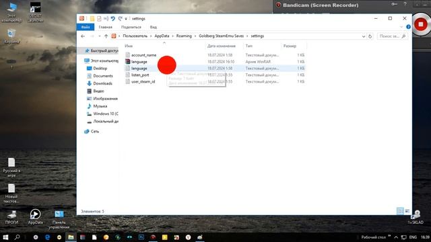
Task: Click the Properties checkmark icon in title toolbar
Action: (99, 19)
